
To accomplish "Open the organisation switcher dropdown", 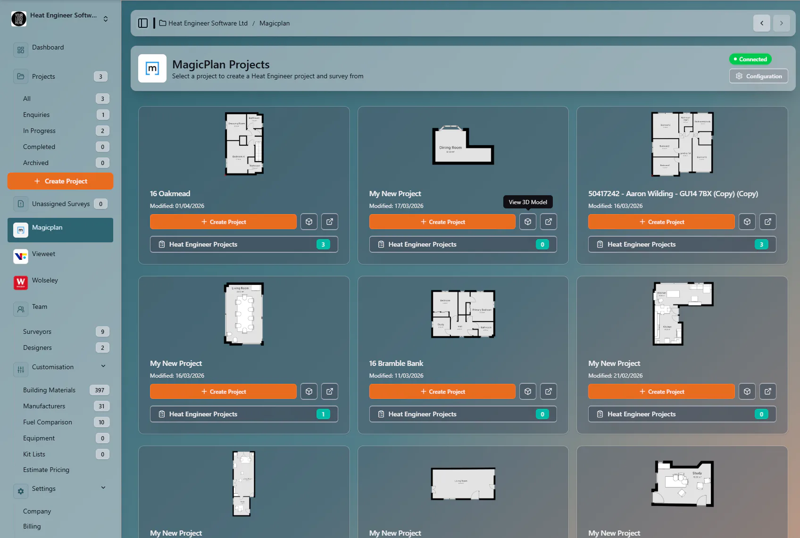I will (x=106, y=19).
